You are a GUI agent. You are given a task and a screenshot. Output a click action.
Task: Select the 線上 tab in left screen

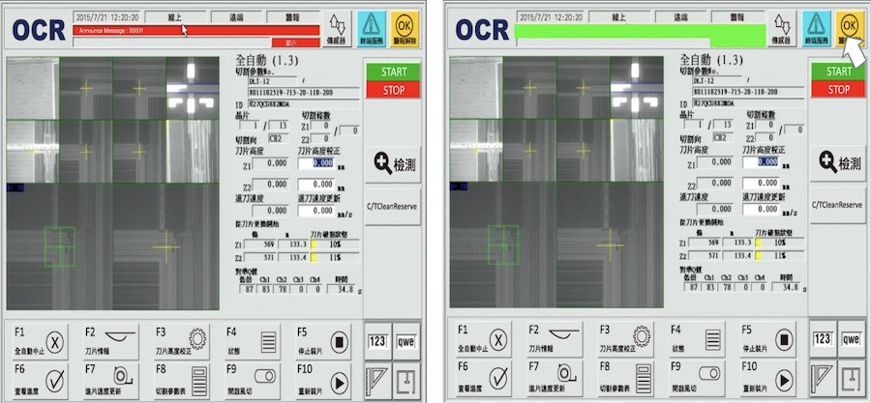click(x=174, y=17)
